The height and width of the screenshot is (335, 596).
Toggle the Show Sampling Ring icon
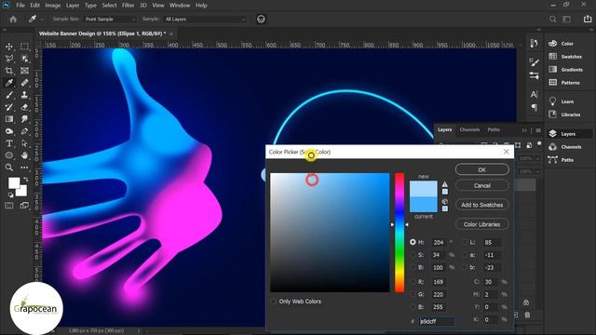point(261,19)
